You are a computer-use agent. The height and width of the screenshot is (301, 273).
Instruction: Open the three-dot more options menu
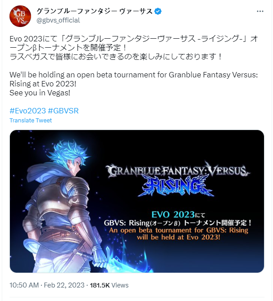[x=260, y=11]
